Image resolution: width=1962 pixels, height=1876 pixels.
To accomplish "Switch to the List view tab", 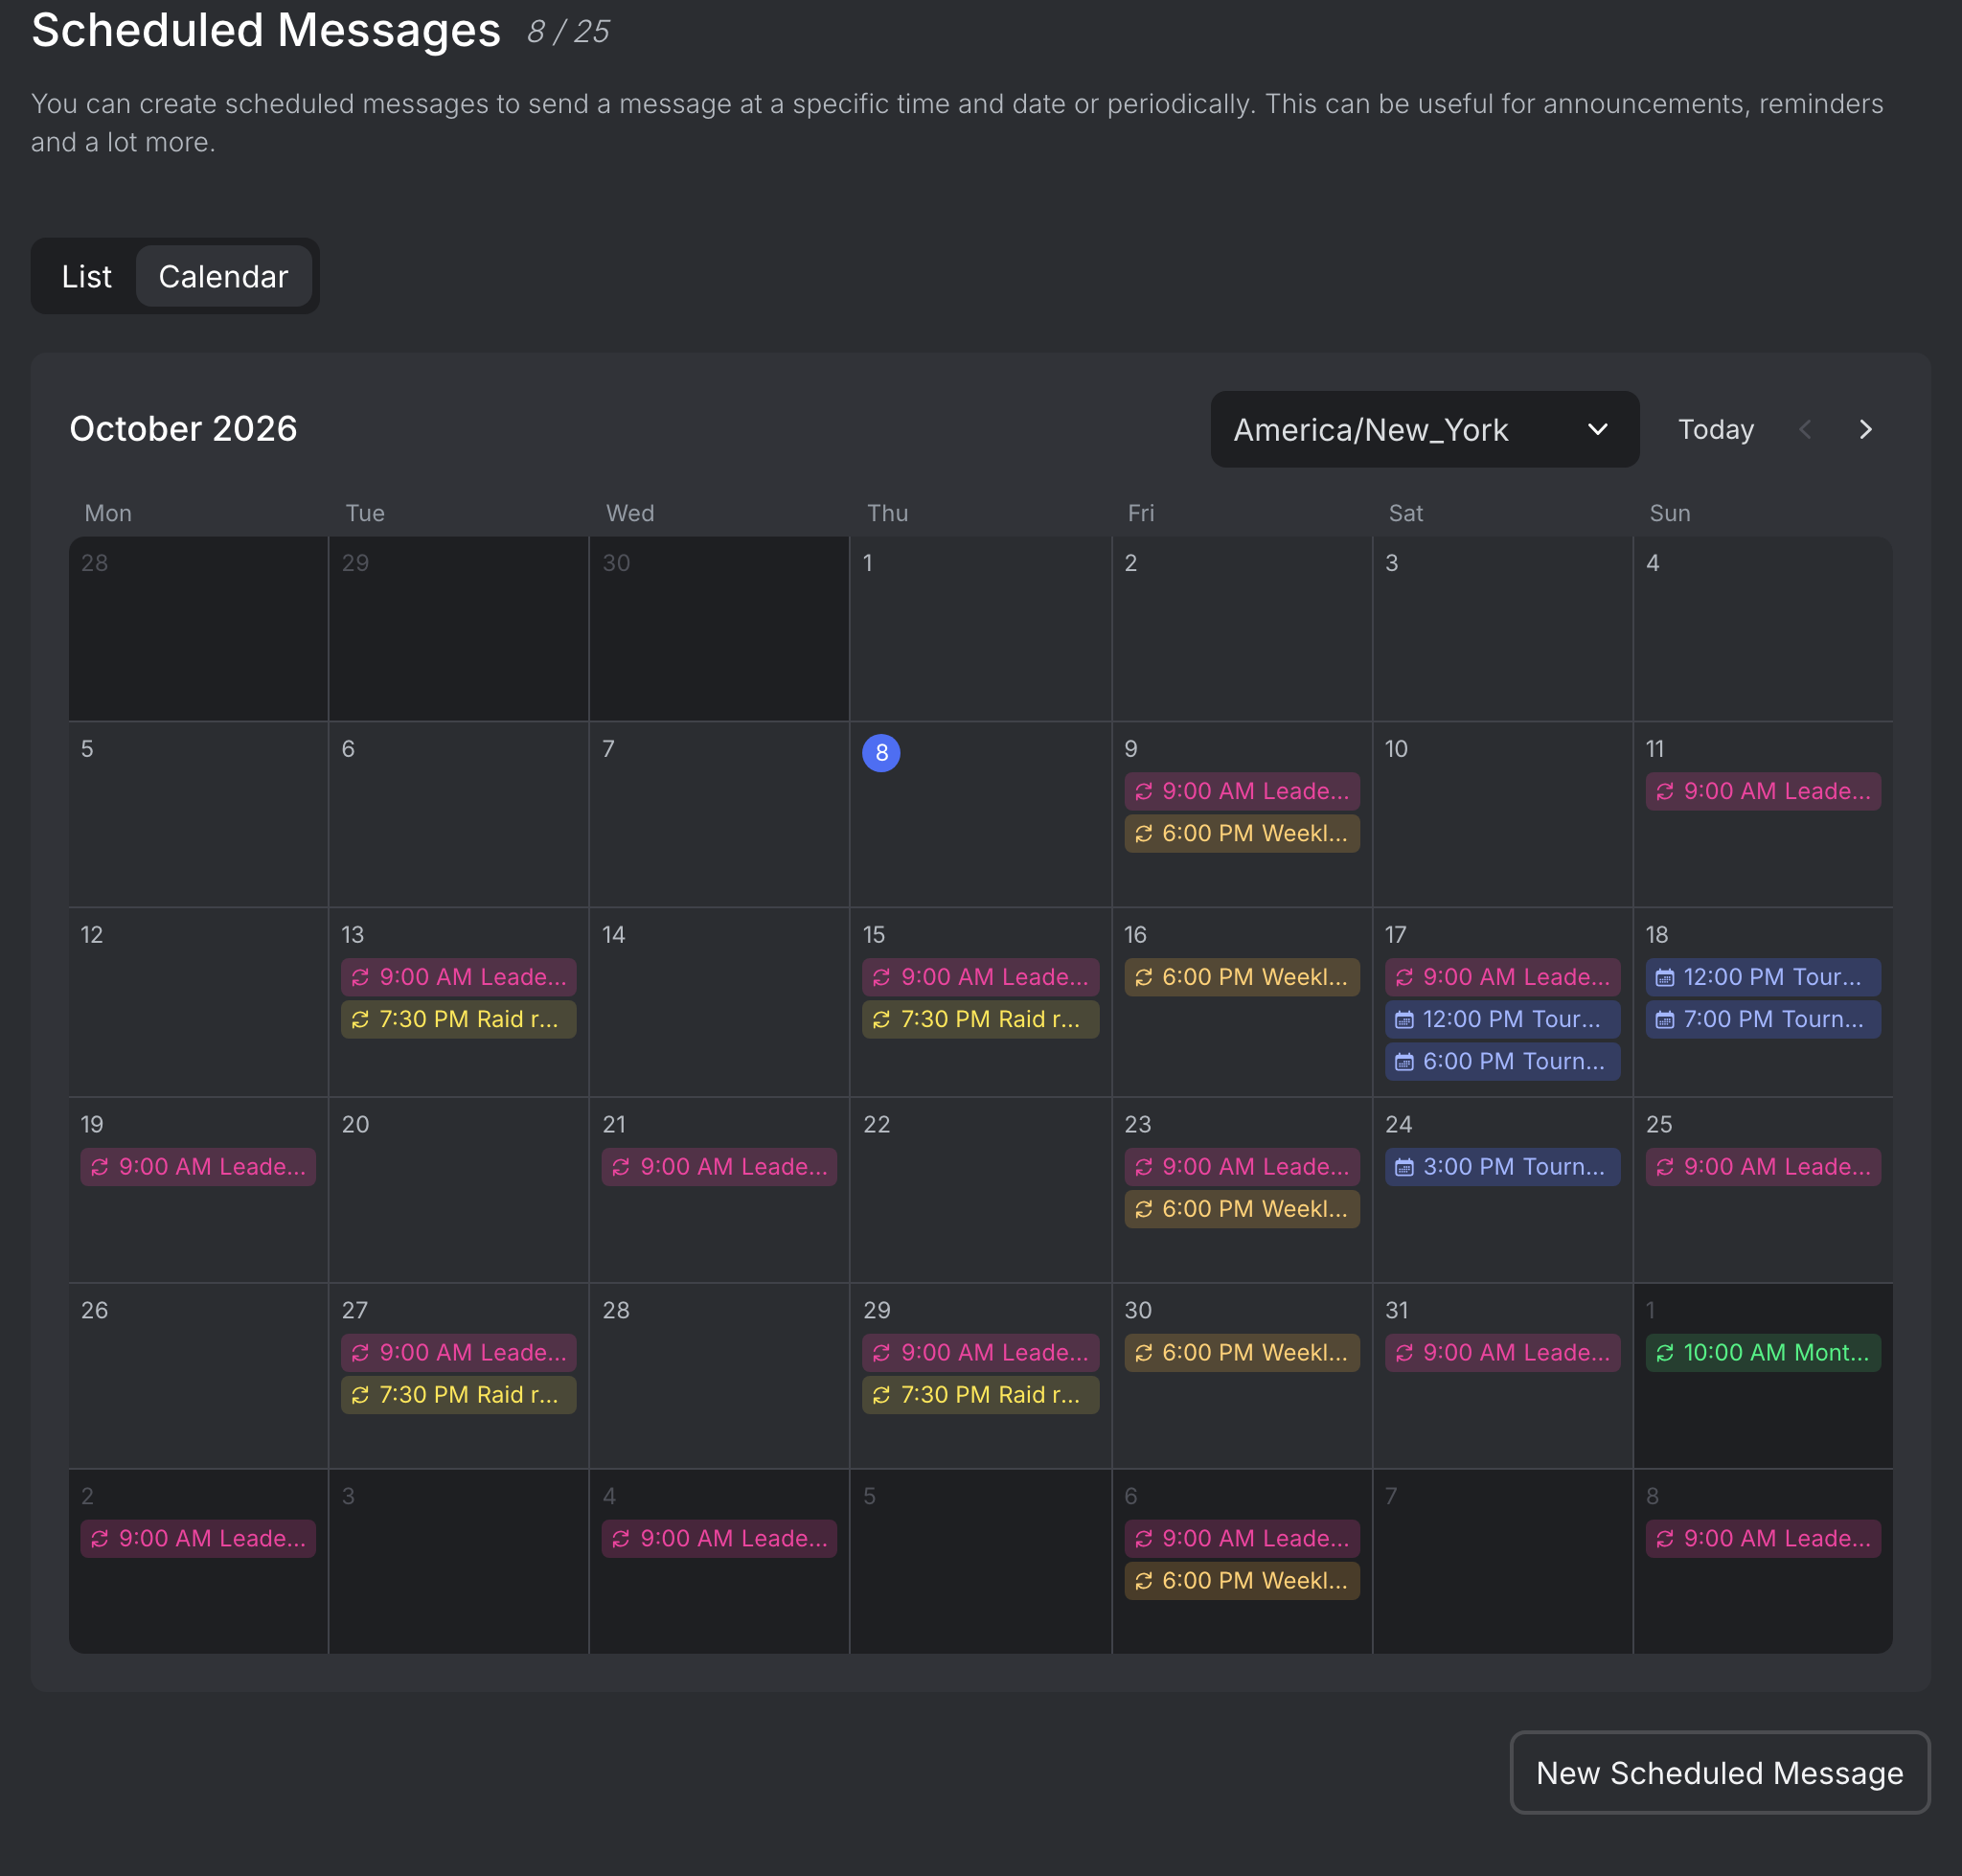I will pyautogui.click(x=86, y=276).
